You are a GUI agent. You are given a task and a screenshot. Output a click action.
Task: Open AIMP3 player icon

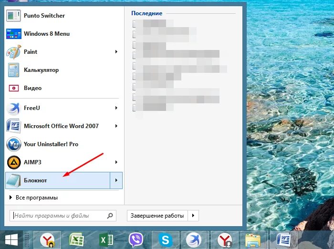[x=14, y=162]
